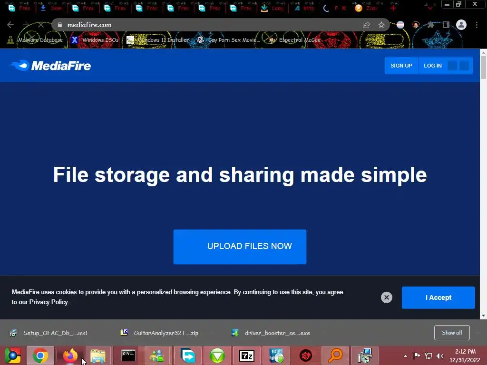Click scrollbar up arrow on page
Image resolution: width=487 pixels, height=365 pixels.
[483, 52]
